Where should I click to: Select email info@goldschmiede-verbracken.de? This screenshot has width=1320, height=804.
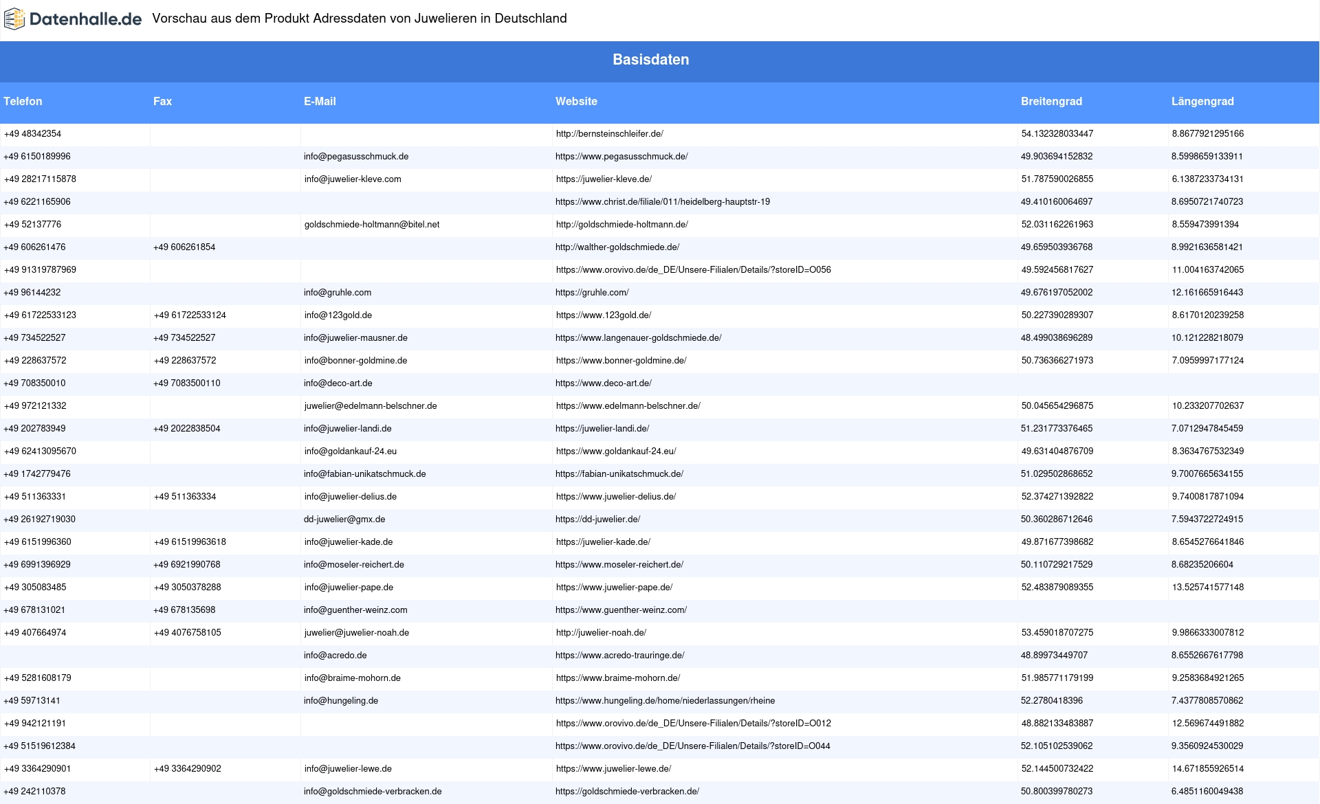(x=373, y=792)
